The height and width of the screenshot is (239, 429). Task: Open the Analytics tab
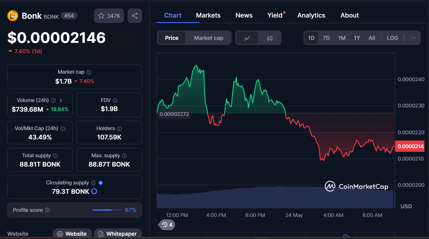tap(311, 15)
